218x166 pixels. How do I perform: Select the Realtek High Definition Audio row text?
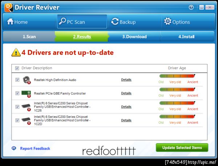55,80
